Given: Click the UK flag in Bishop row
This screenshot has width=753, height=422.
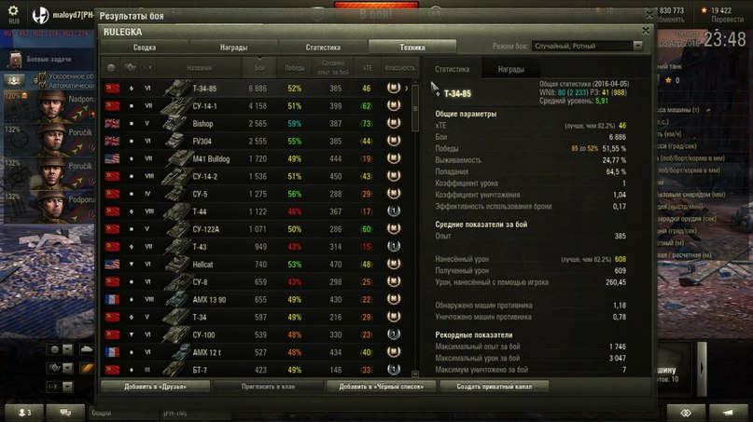Looking at the screenshot, I should point(112,124).
